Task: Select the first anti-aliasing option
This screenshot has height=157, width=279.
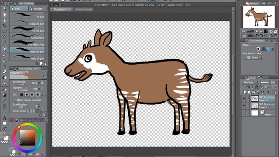Action: coord(21,95)
